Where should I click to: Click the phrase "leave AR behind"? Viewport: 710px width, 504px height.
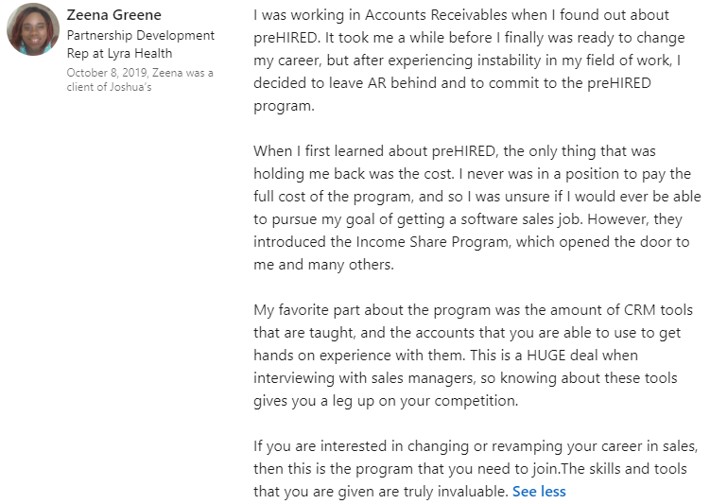pos(364,84)
